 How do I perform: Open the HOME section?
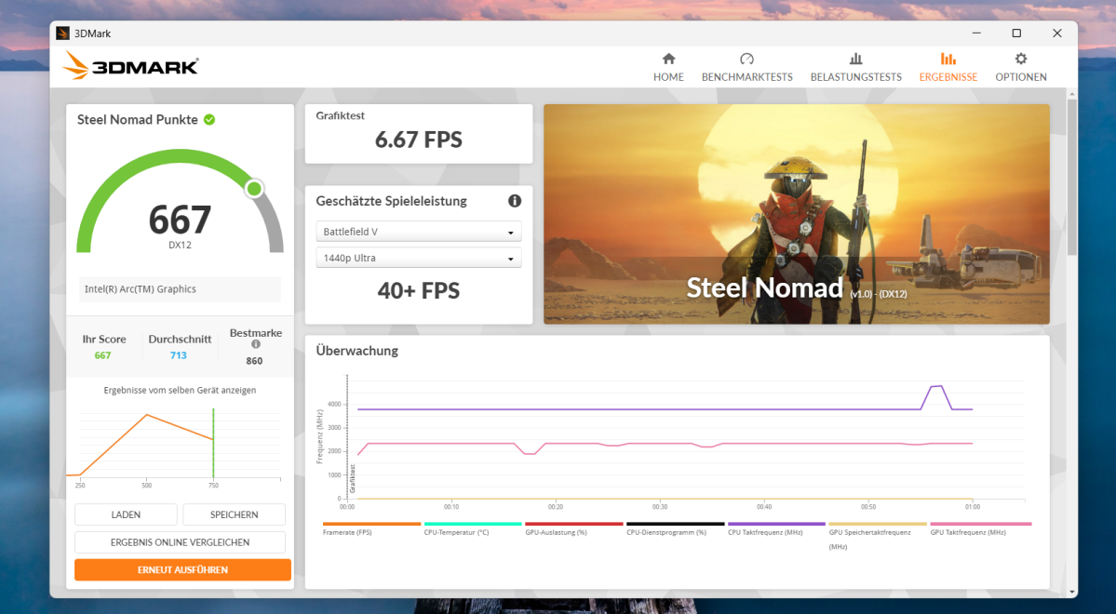668,68
